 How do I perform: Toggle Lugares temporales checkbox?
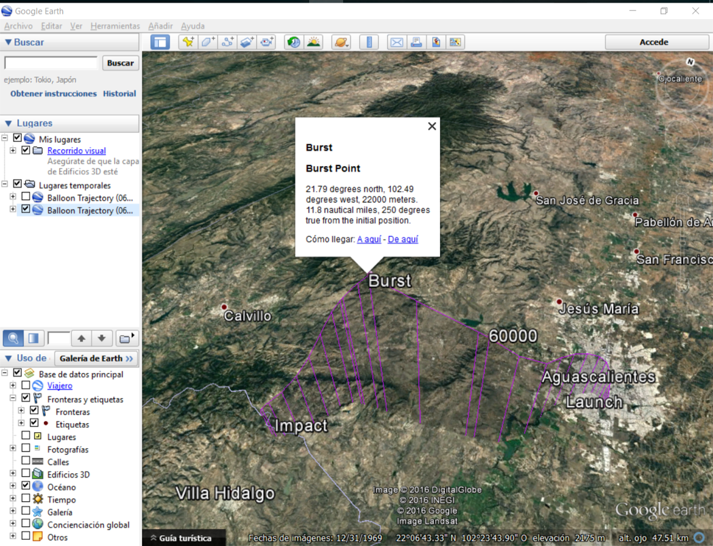tap(17, 184)
